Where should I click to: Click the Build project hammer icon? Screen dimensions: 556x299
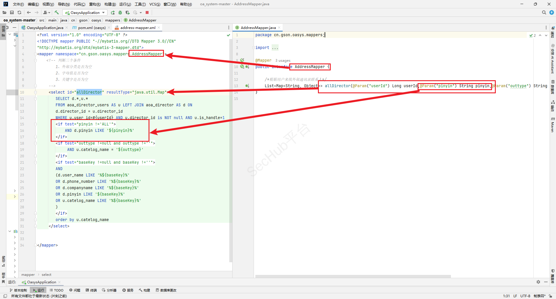(56, 12)
